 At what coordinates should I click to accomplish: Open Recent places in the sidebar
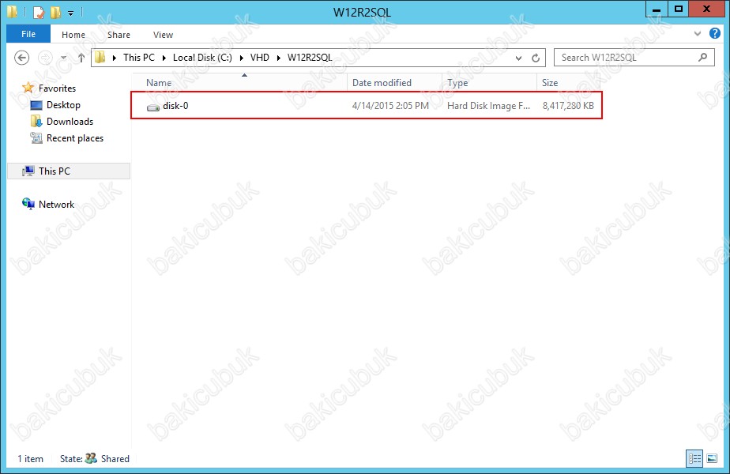pyautogui.click(x=75, y=138)
